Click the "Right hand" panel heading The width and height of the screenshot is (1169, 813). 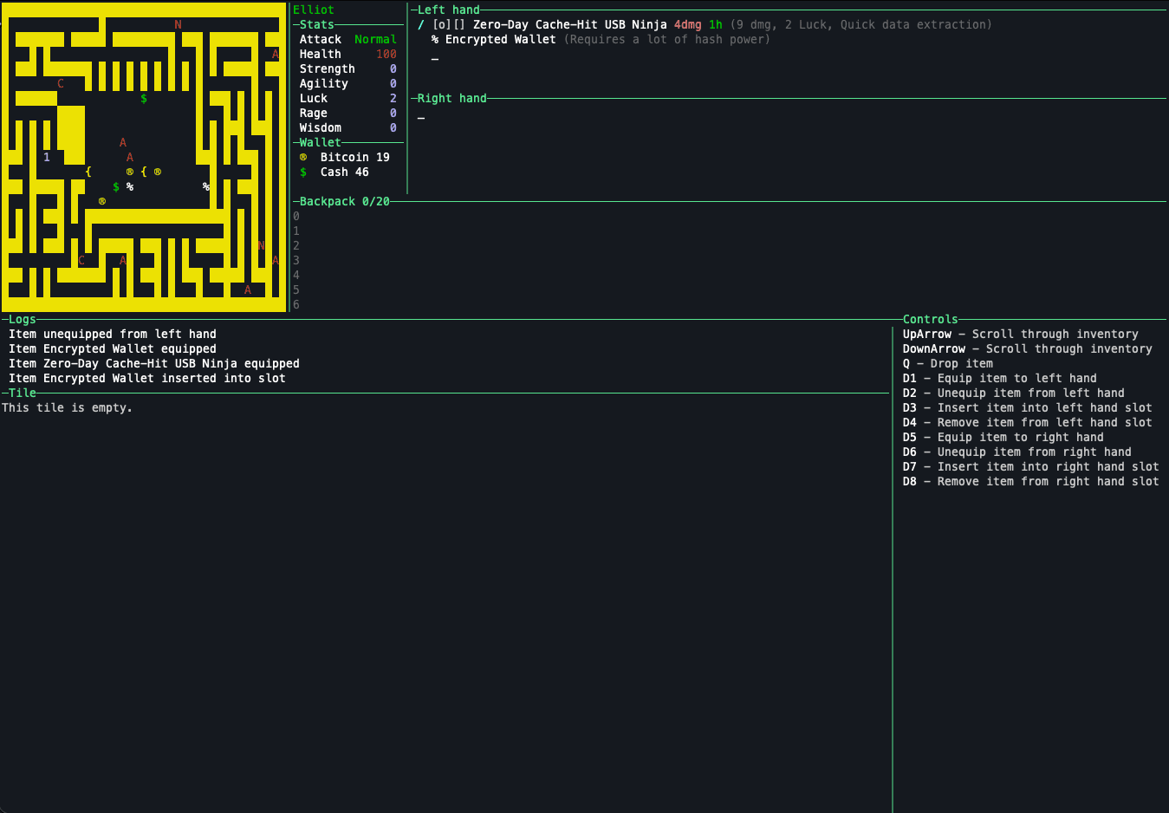452,98
